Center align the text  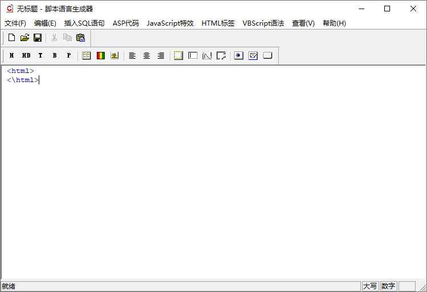[146, 55]
